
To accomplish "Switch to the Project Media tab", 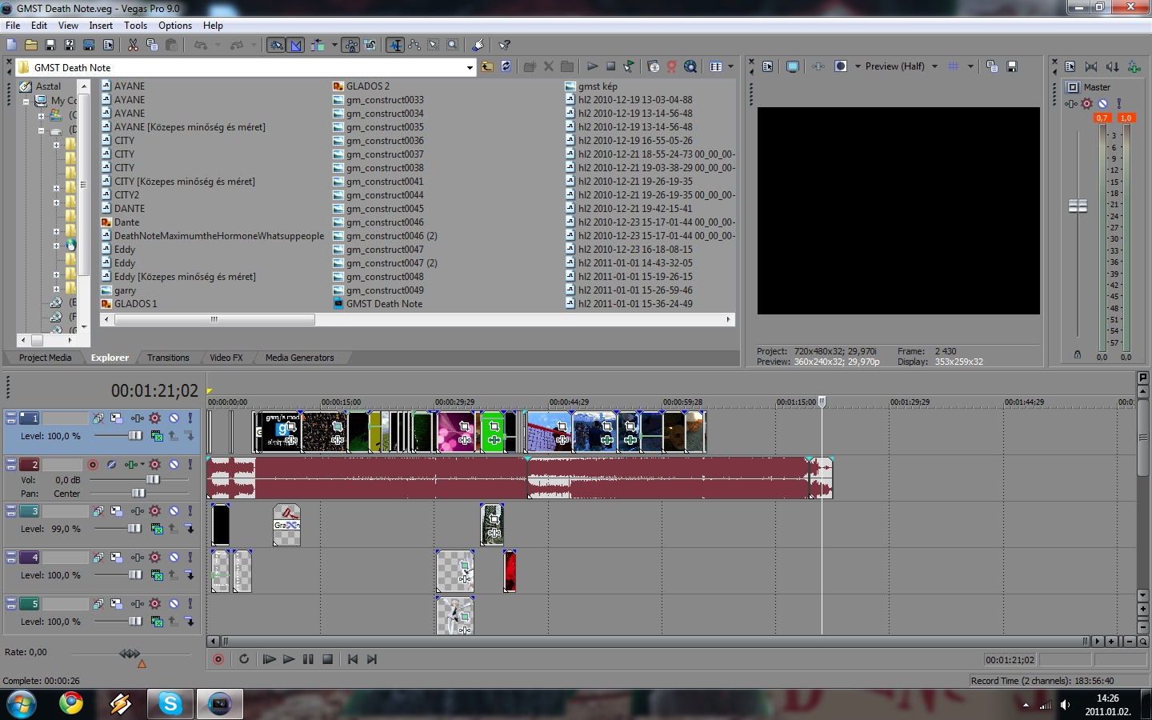I will (45, 358).
